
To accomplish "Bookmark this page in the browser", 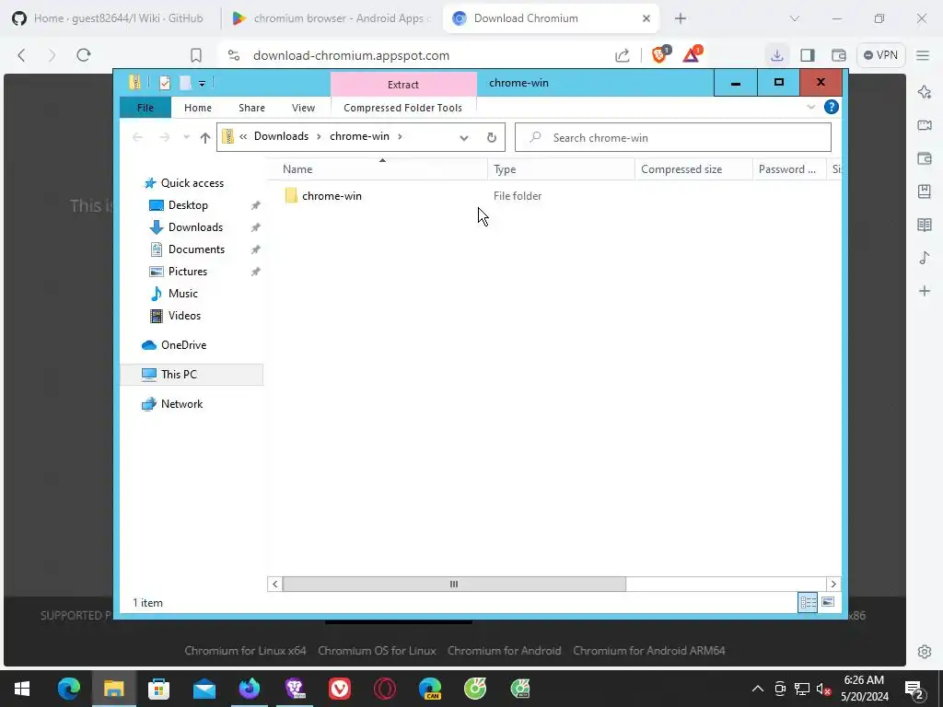I will [x=196, y=55].
